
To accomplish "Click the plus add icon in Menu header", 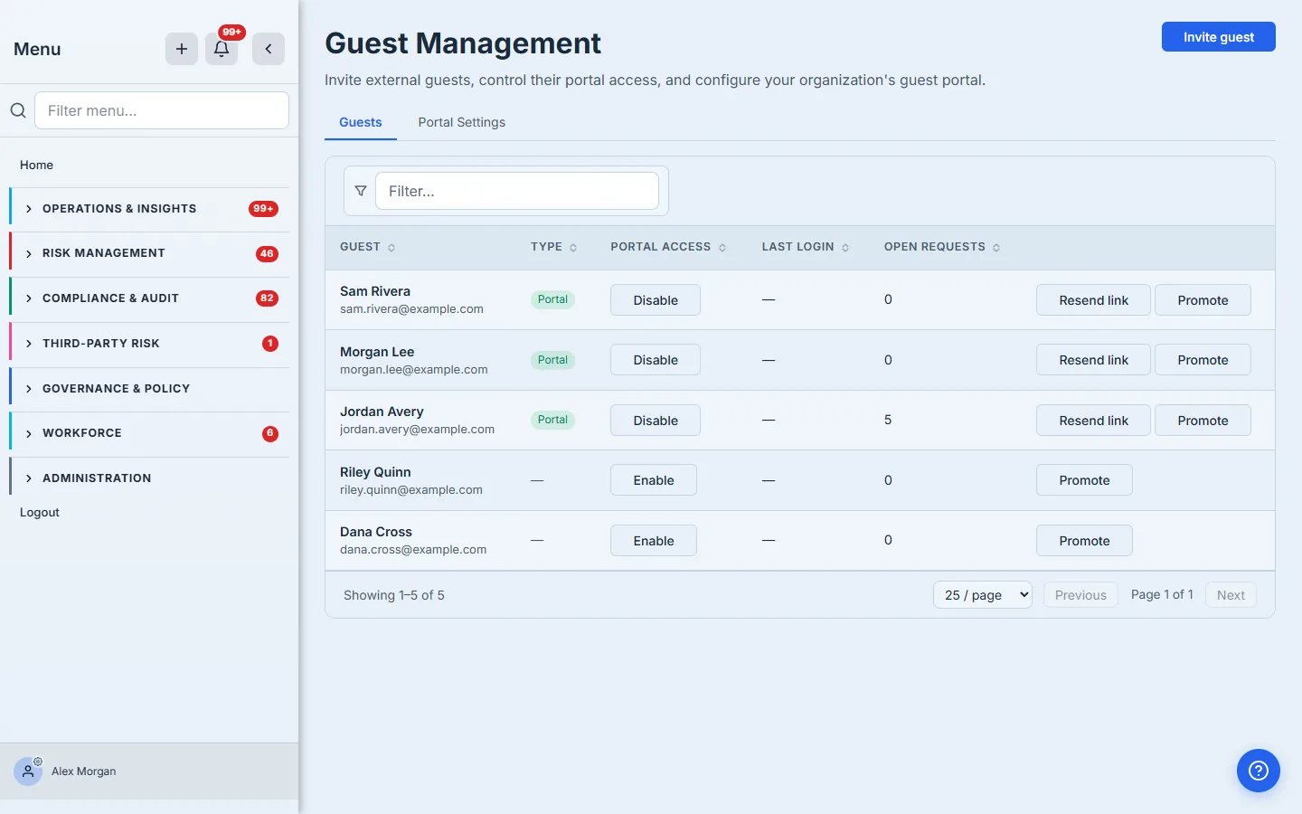I will [x=182, y=49].
